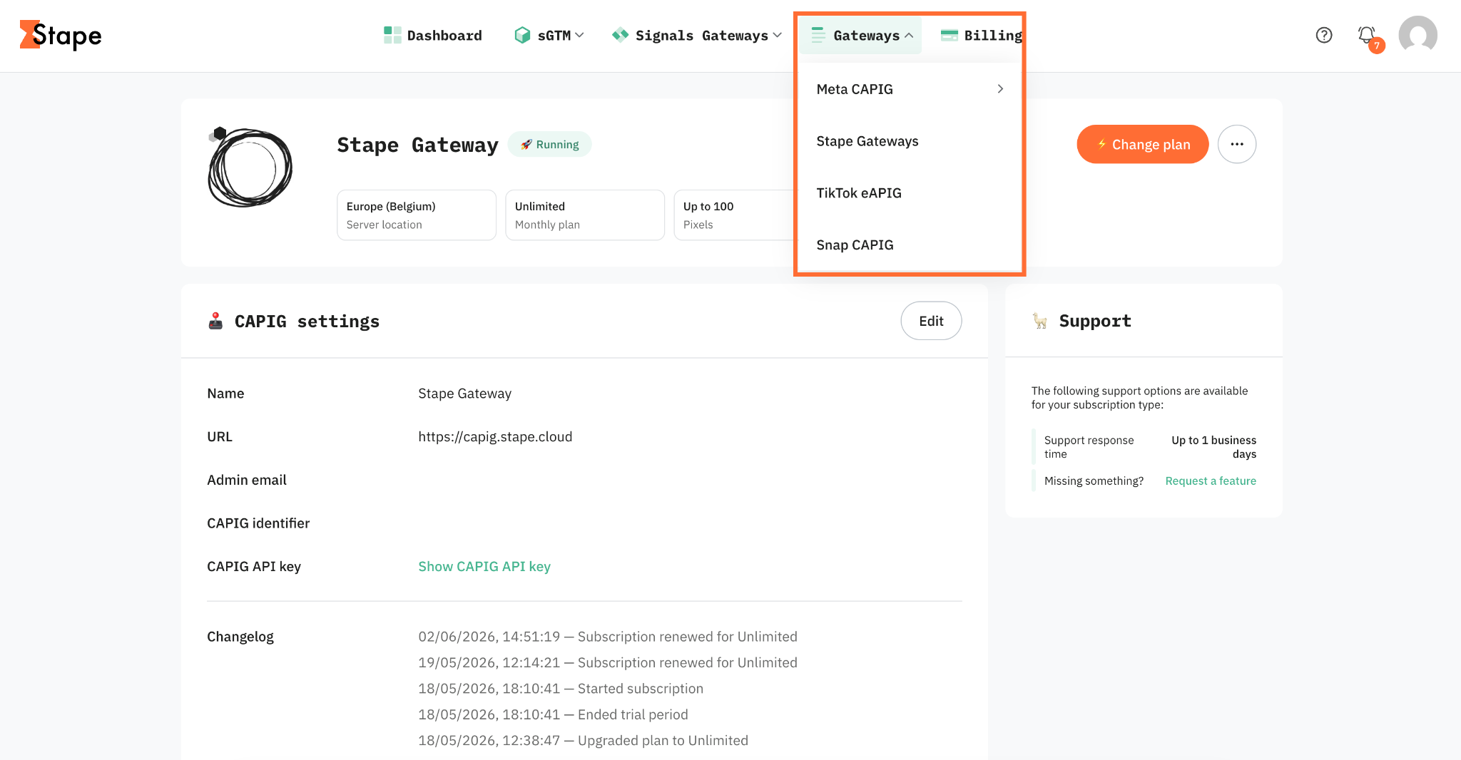The width and height of the screenshot is (1461, 760).
Task: Click Request a feature link
Action: click(x=1211, y=481)
